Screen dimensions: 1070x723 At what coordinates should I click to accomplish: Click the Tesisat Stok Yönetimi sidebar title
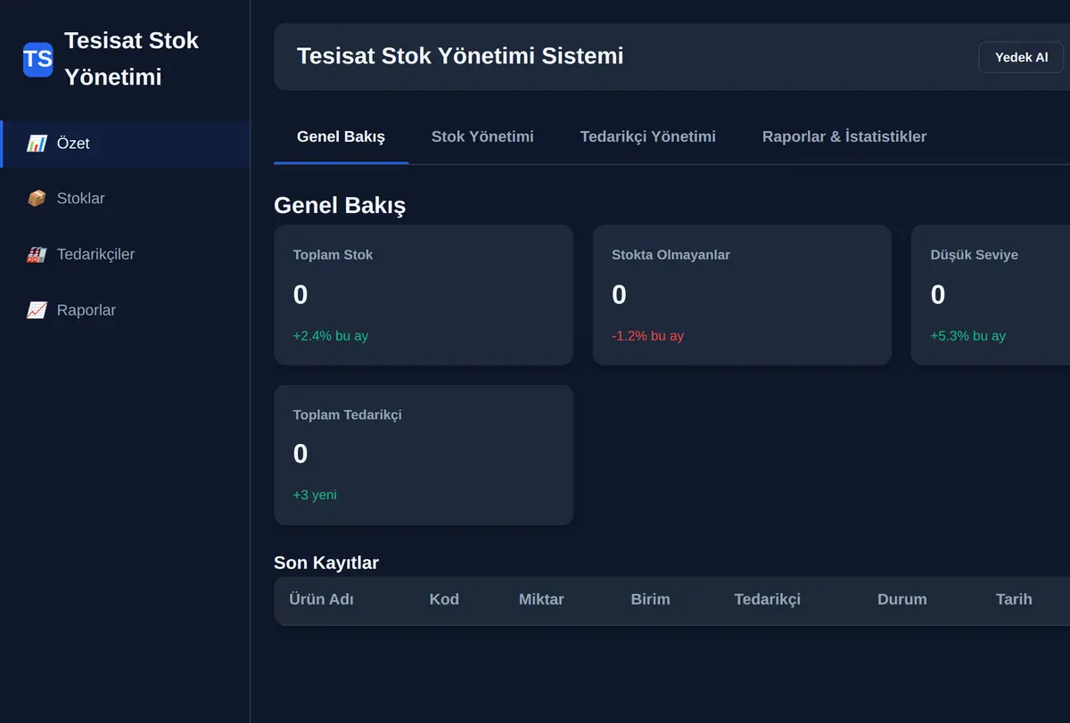point(132,59)
